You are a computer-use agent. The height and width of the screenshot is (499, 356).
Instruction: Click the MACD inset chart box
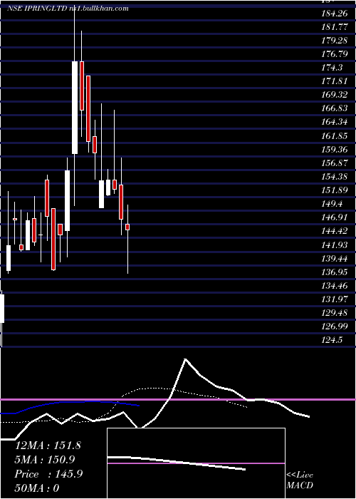click(x=196, y=463)
